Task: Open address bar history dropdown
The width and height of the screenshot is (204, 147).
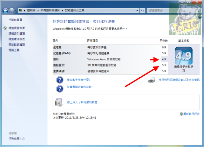Action: (x=137, y=11)
